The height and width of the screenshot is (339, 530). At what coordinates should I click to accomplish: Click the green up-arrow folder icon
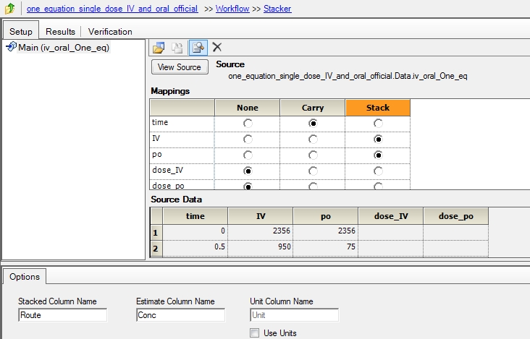click(x=10, y=9)
